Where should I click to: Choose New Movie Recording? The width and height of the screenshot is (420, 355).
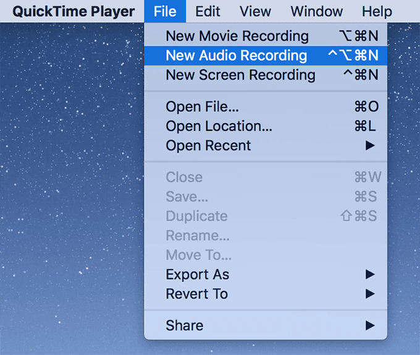click(x=266, y=36)
